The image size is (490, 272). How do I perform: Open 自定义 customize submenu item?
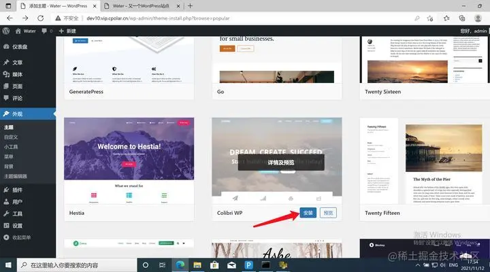[x=11, y=137]
